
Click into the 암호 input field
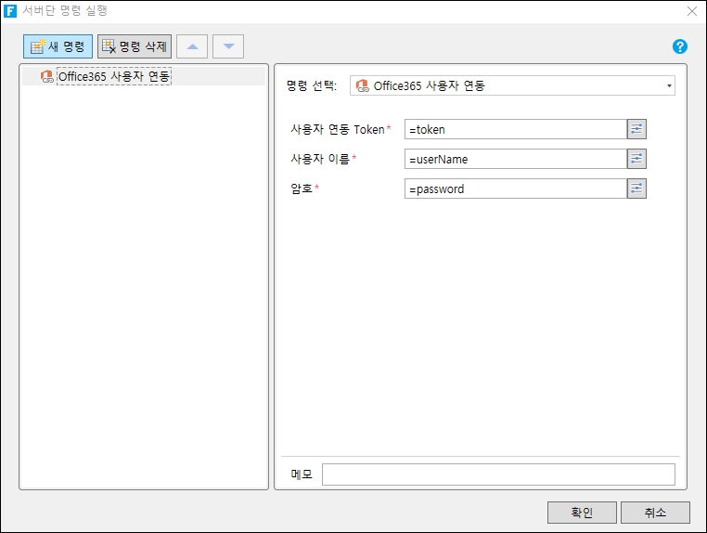515,188
